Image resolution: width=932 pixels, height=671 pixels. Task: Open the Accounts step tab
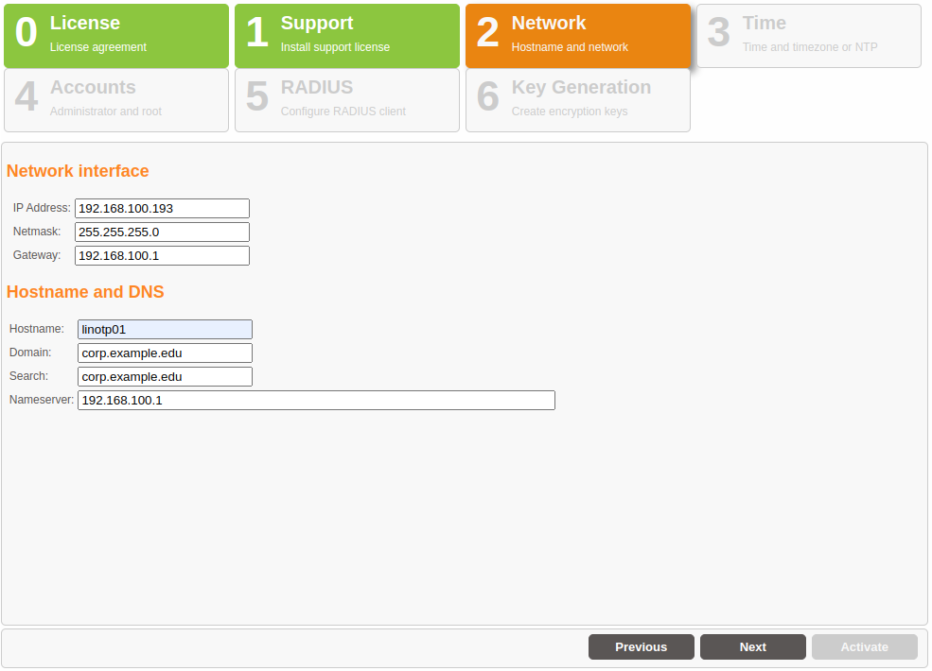116,99
